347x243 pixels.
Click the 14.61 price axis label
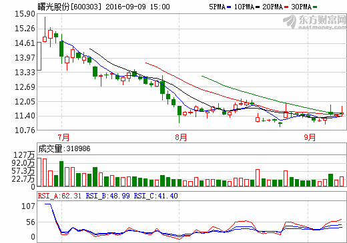(25, 43)
